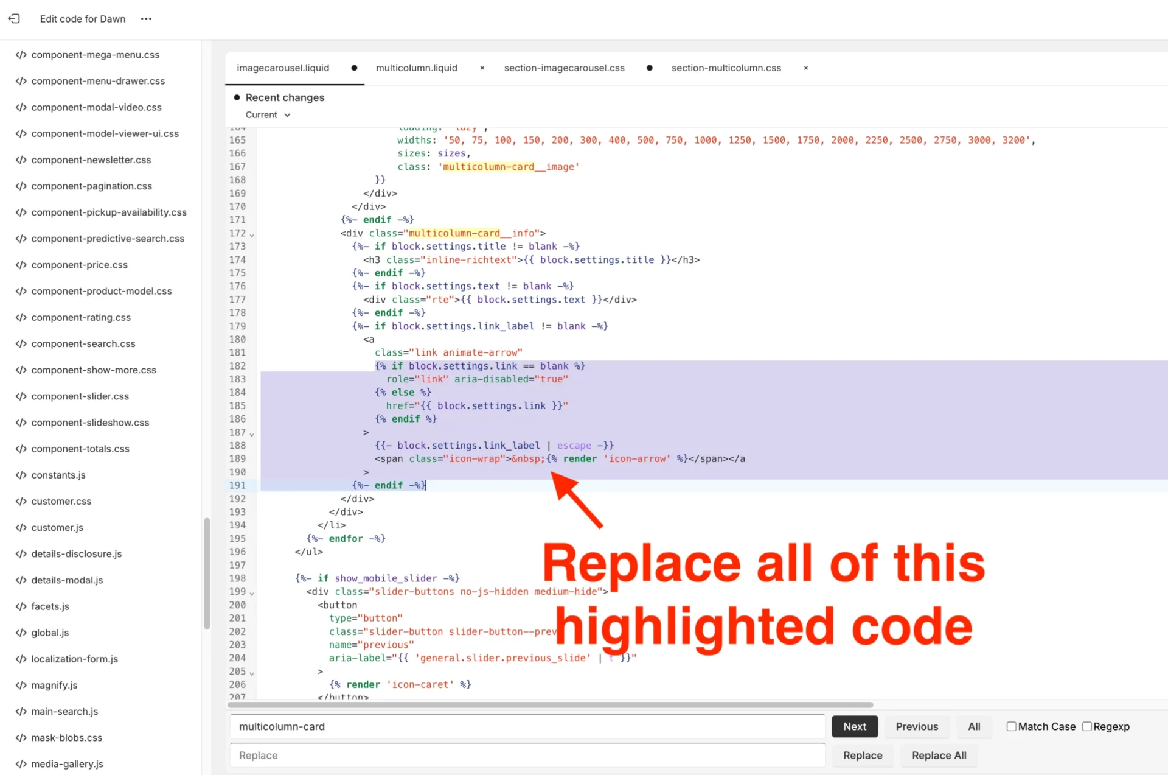Close the multicolumn.liquid tab
1168x775 pixels.
(x=482, y=68)
